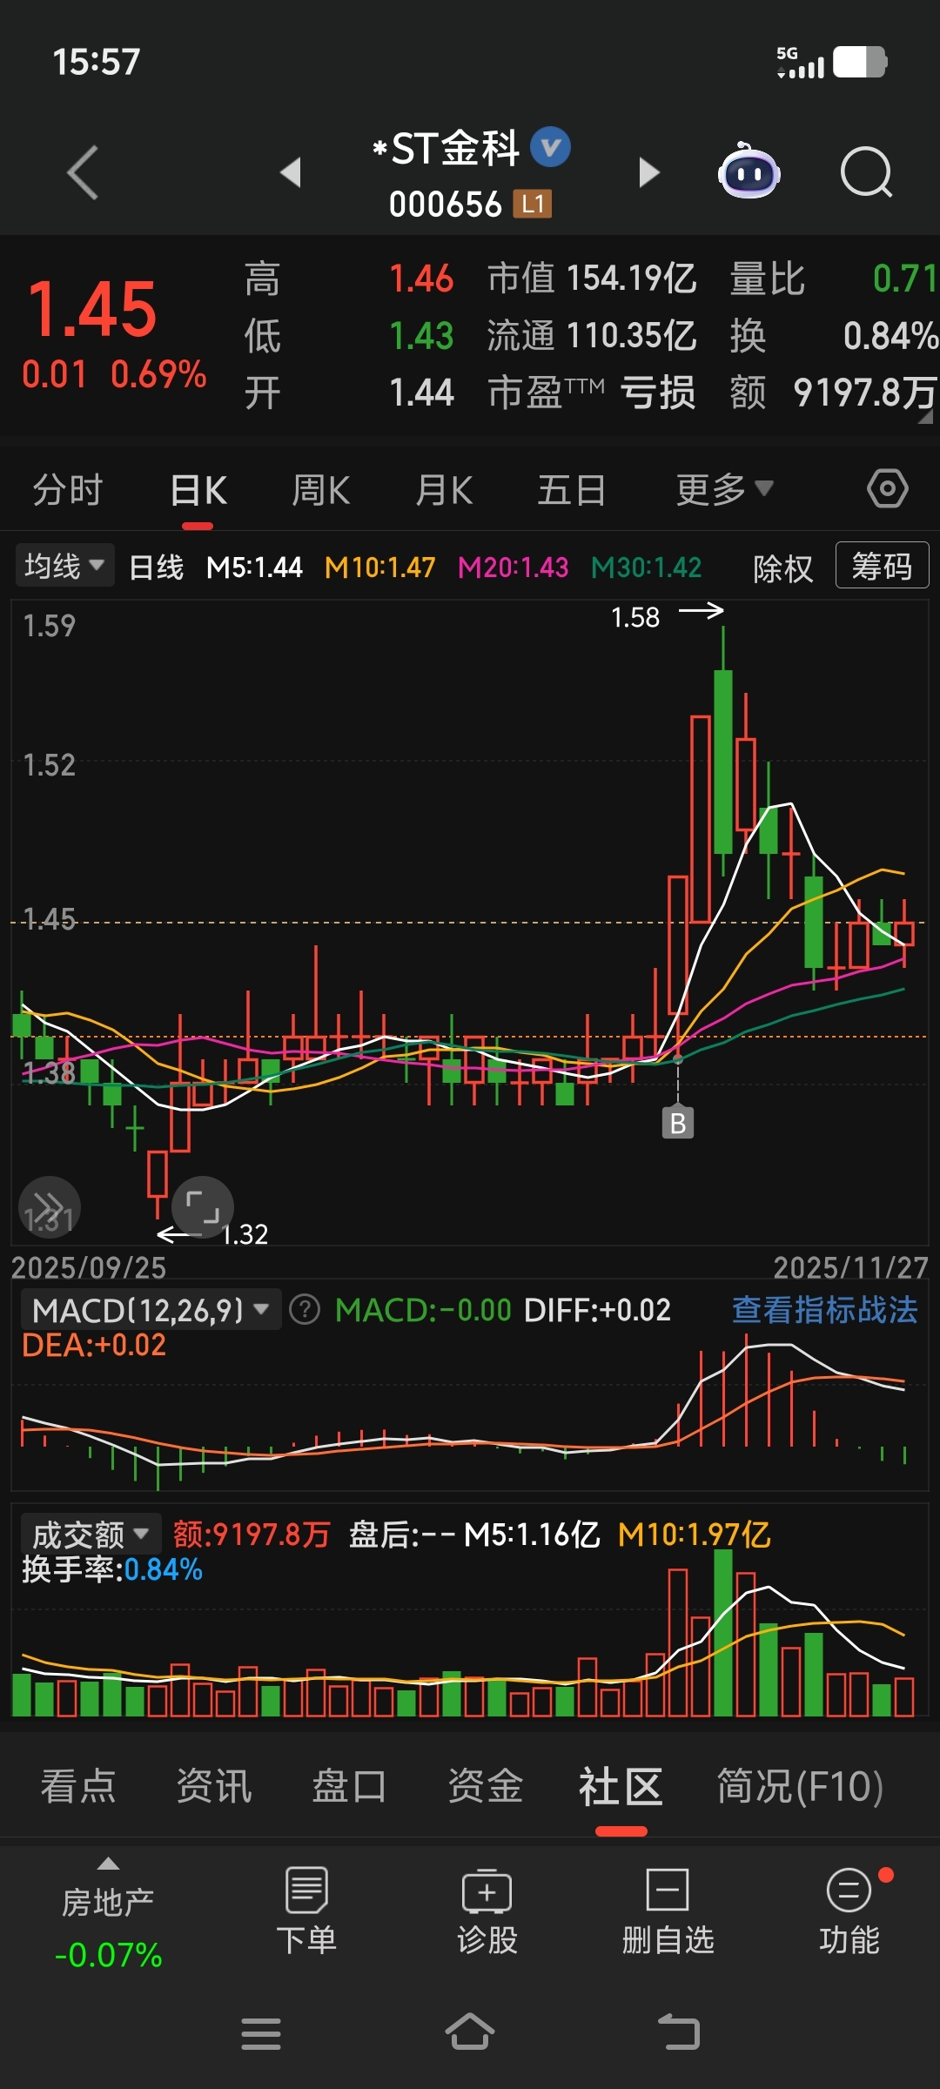The image size is (940, 2089).
Task: Switch to 分时 intraday tab
Action: 68,489
